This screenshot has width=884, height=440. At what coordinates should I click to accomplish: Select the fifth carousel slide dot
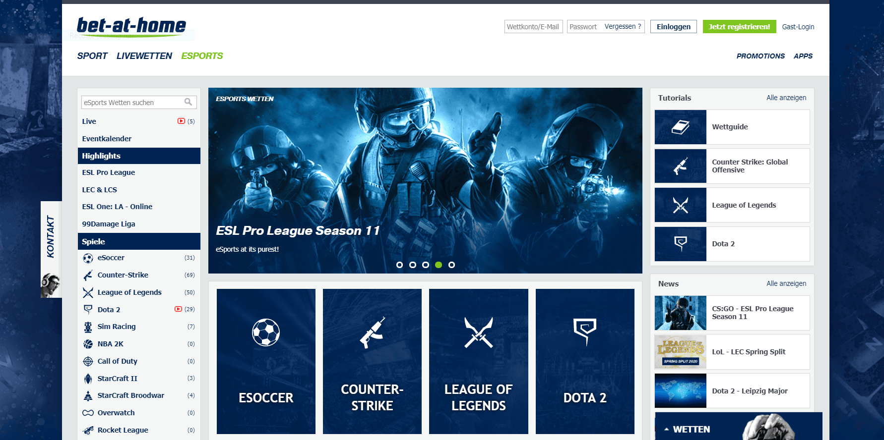(451, 265)
